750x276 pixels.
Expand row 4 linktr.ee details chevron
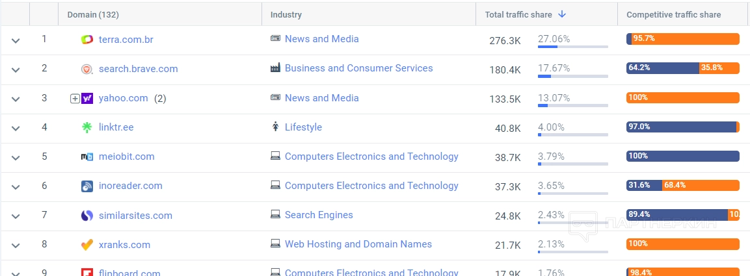click(x=16, y=128)
